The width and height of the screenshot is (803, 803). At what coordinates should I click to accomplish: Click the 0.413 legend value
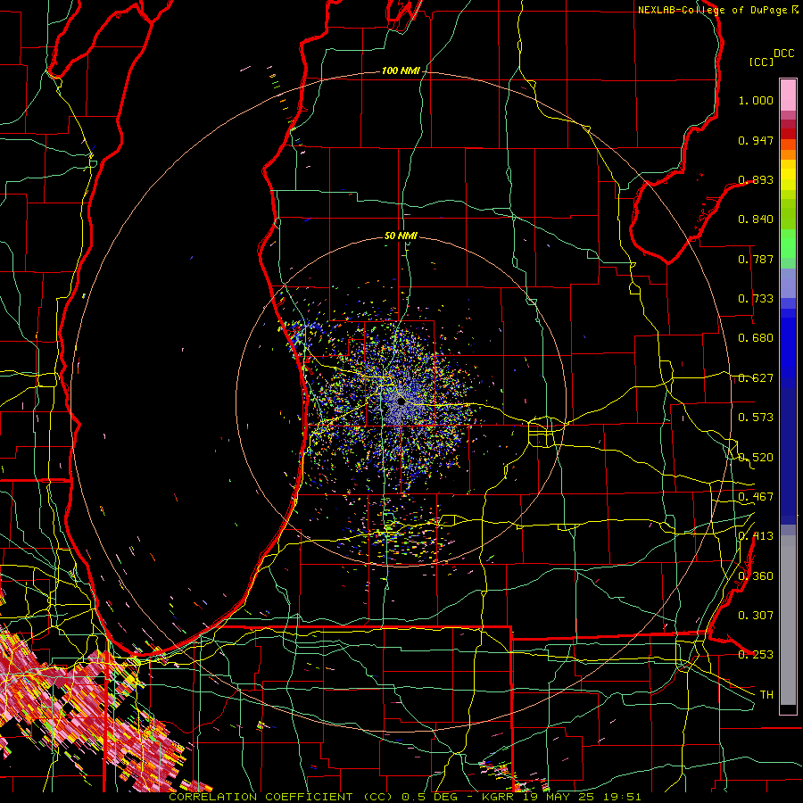click(756, 536)
